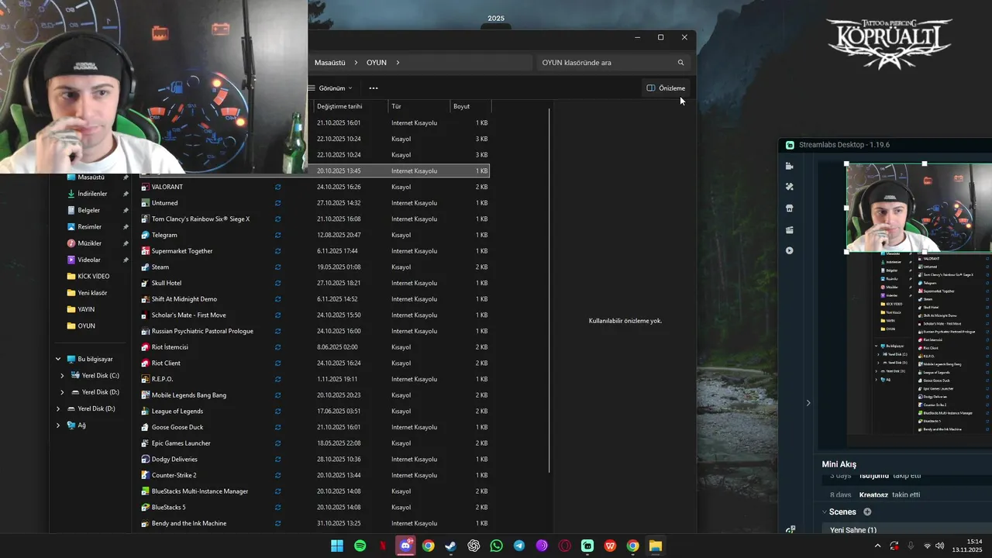992x558 pixels.
Task: Select Tom Clancy's Rainbow Six Siege X
Action: [x=201, y=219]
